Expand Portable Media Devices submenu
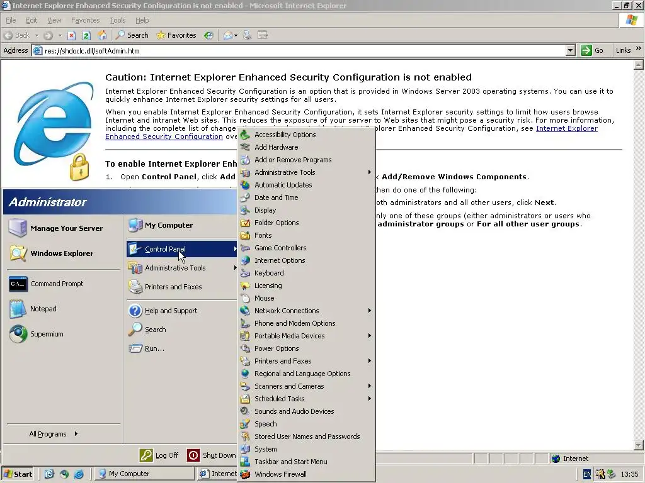This screenshot has width=645, height=483. (307, 336)
